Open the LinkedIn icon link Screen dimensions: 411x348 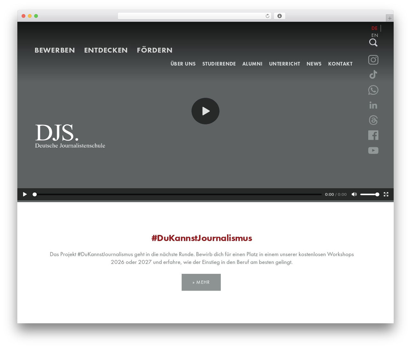pyautogui.click(x=373, y=105)
